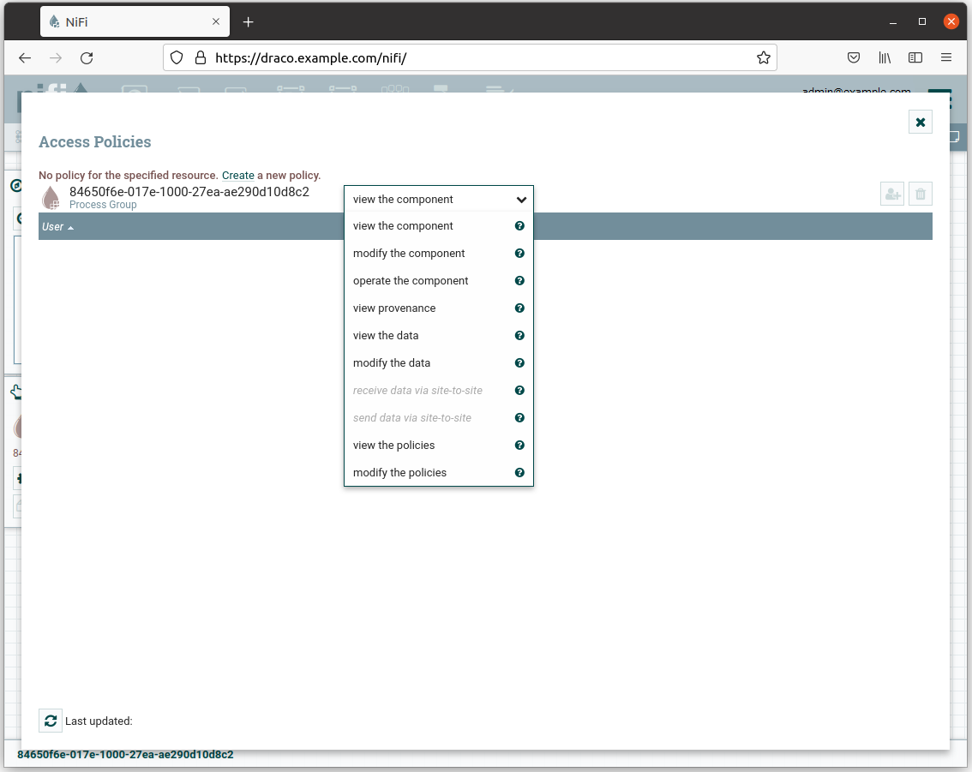Click help icon for view provenance
This screenshot has width=972, height=772.
519,308
